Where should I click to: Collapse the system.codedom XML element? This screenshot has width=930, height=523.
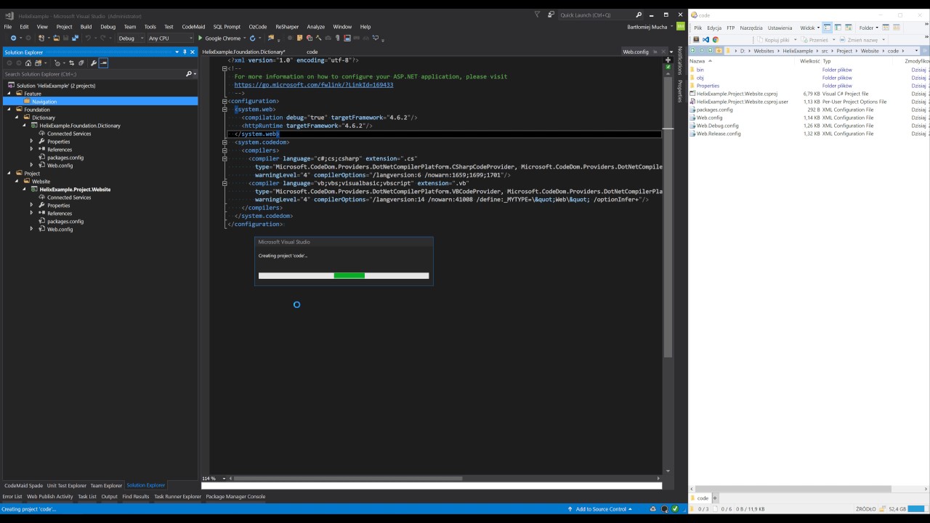pos(225,142)
